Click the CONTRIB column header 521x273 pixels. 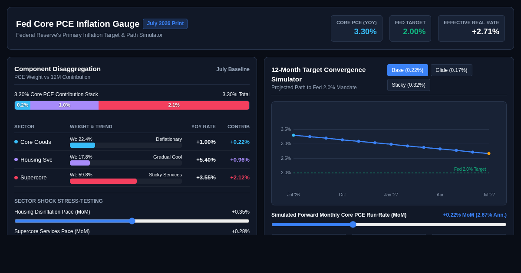tap(238, 127)
